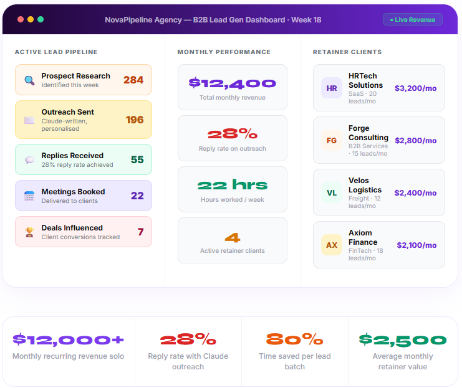Click the FG avatar badge
The height and width of the screenshot is (388, 462).
[x=332, y=140]
